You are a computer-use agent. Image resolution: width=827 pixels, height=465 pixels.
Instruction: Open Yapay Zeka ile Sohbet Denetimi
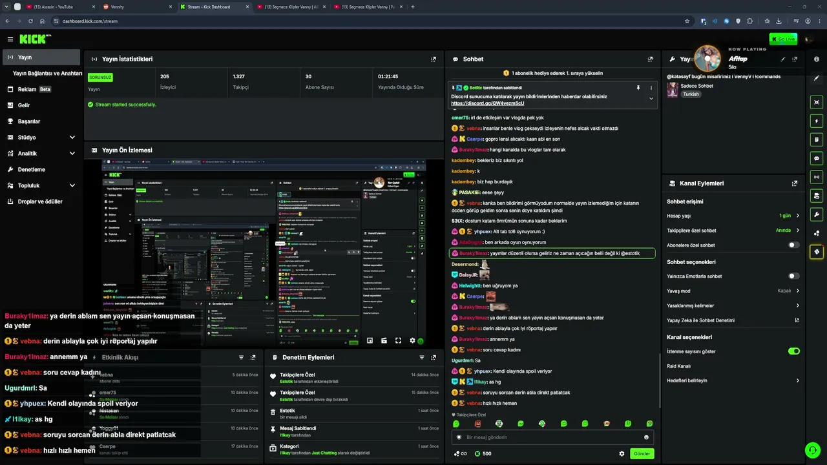tap(733, 320)
